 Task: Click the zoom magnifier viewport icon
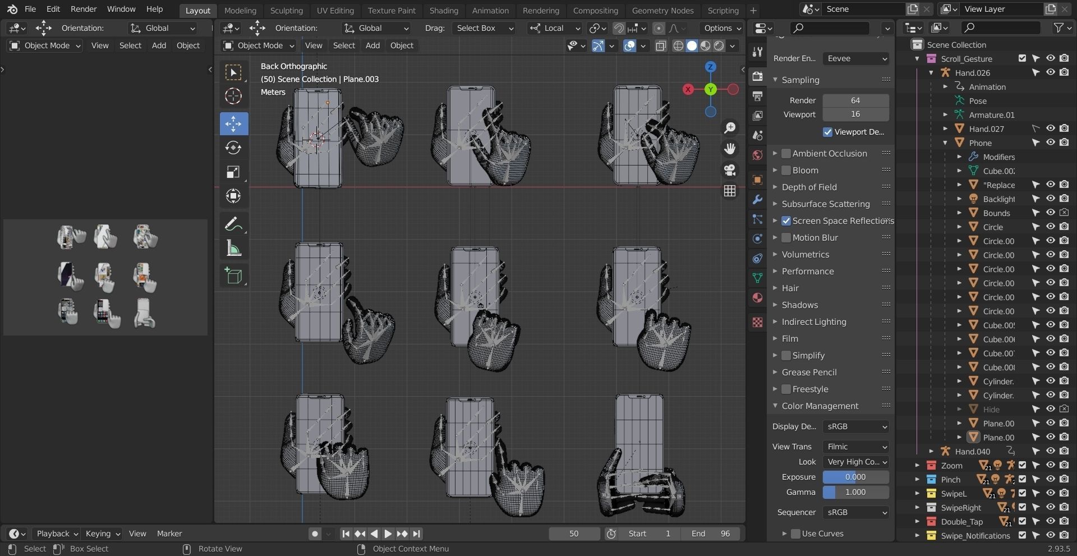pyautogui.click(x=730, y=128)
